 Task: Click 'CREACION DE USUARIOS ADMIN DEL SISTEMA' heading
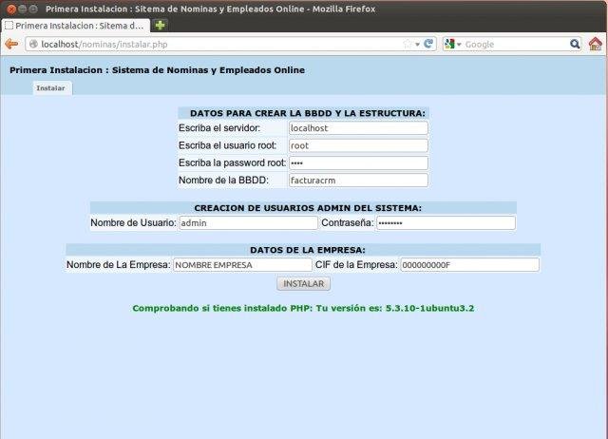point(308,208)
